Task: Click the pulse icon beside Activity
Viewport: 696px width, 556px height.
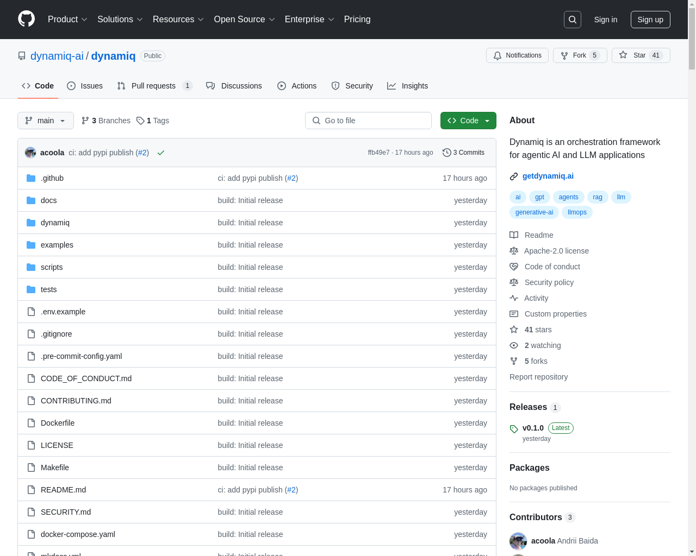Action: click(514, 298)
